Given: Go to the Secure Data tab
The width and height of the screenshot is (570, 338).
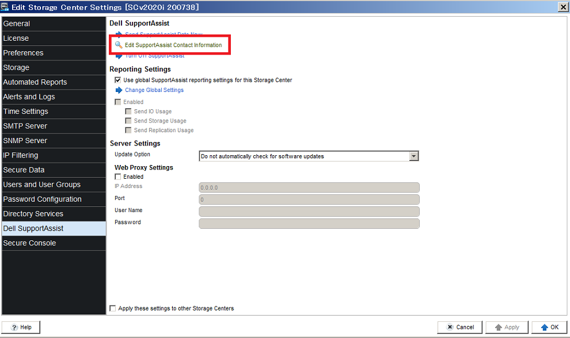Looking at the screenshot, I should 54,170.
